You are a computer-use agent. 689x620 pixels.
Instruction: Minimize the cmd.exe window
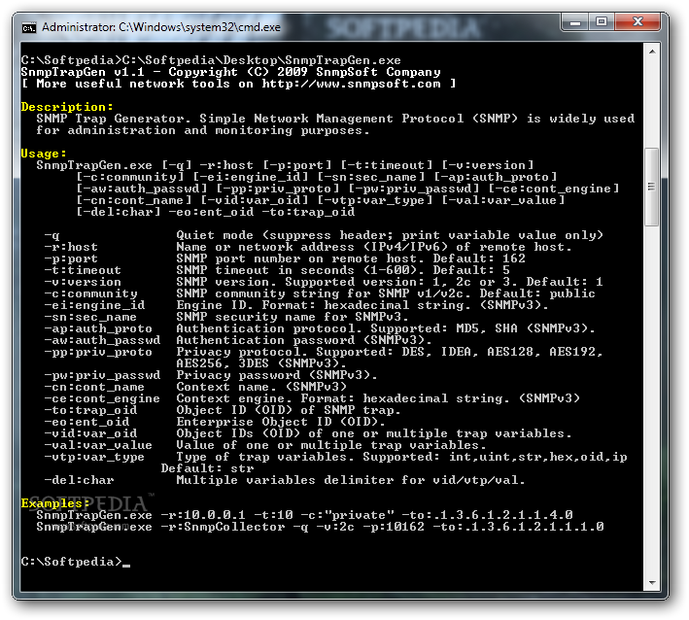point(574,22)
